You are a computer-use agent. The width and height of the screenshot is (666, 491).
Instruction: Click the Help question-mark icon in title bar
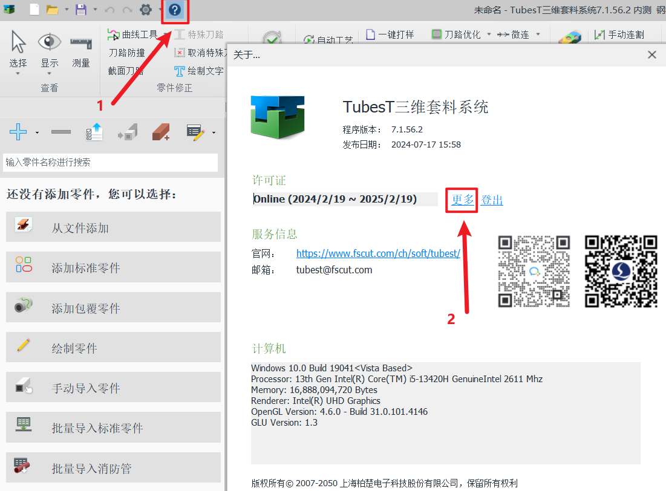coord(175,10)
